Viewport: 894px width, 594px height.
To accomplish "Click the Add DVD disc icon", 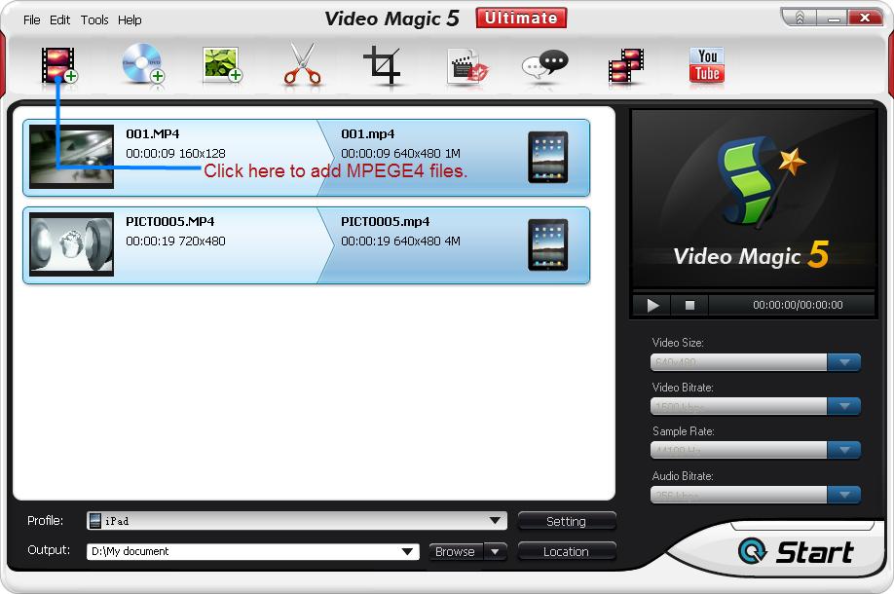I will [143, 64].
